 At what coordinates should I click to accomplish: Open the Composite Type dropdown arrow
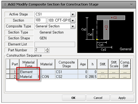point(73,26)
